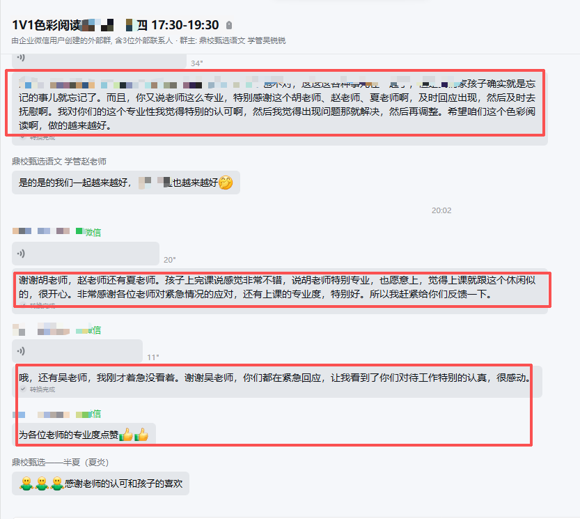
Task: Click transcribed text ending 做的越来越好
Action: point(277,104)
